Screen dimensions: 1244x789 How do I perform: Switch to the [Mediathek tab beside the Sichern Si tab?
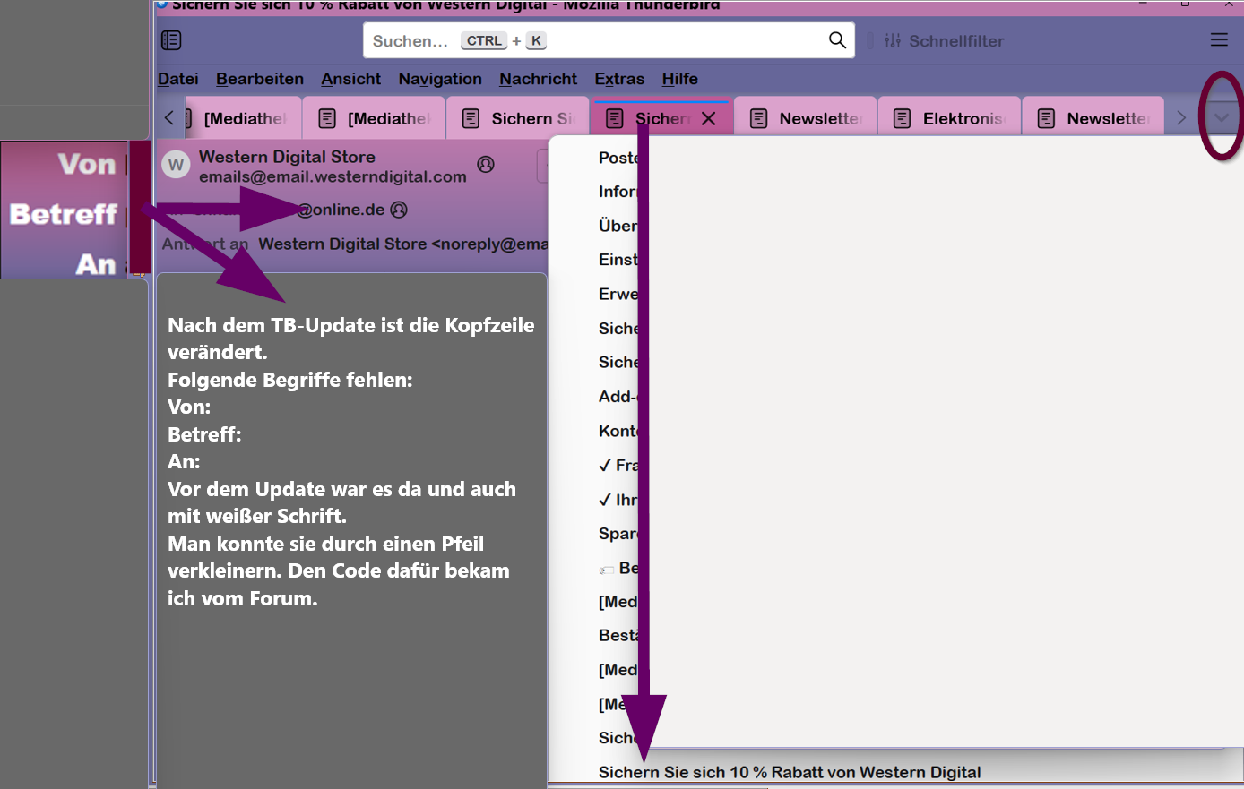[375, 118]
